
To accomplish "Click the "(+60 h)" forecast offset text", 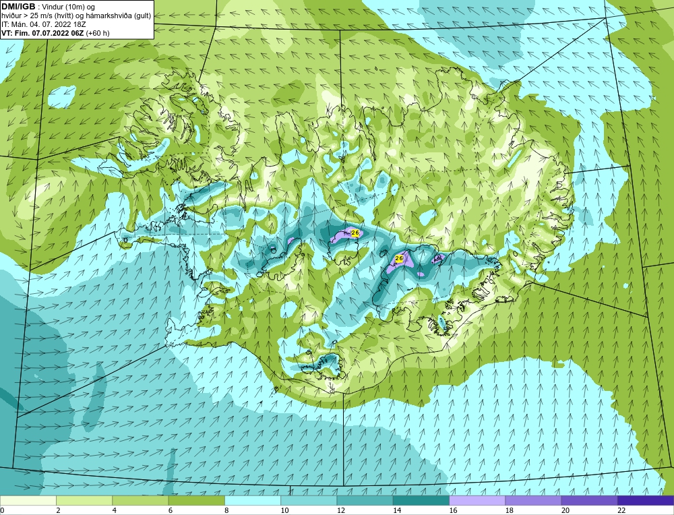I will [x=98, y=33].
